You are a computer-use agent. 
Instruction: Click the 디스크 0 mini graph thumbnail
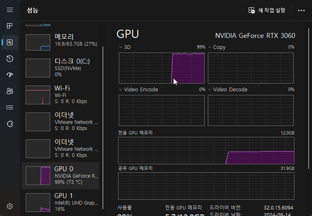pyautogui.click(x=38, y=68)
